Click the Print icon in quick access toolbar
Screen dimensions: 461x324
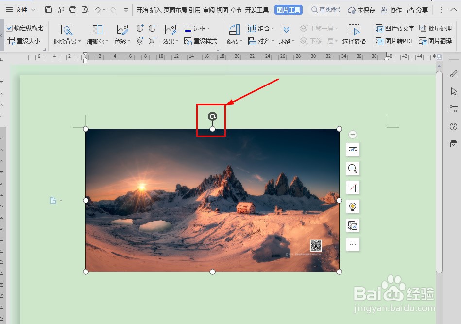pos(72,10)
